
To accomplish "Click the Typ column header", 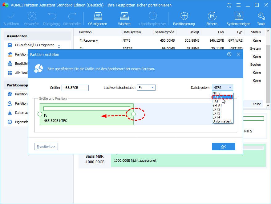I will point(239,32).
